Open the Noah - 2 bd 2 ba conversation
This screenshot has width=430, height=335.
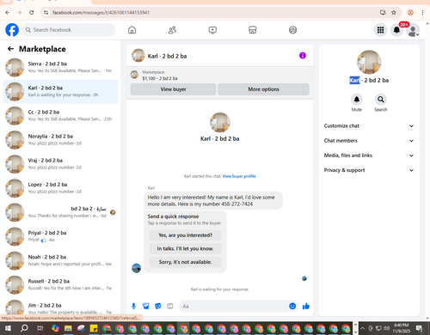coord(60,260)
